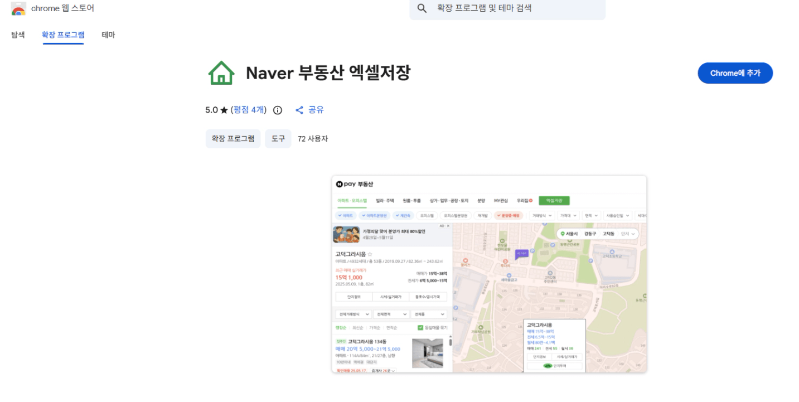Click the star rating symbol
This screenshot has width=799, height=402.
pyautogui.click(x=224, y=110)
